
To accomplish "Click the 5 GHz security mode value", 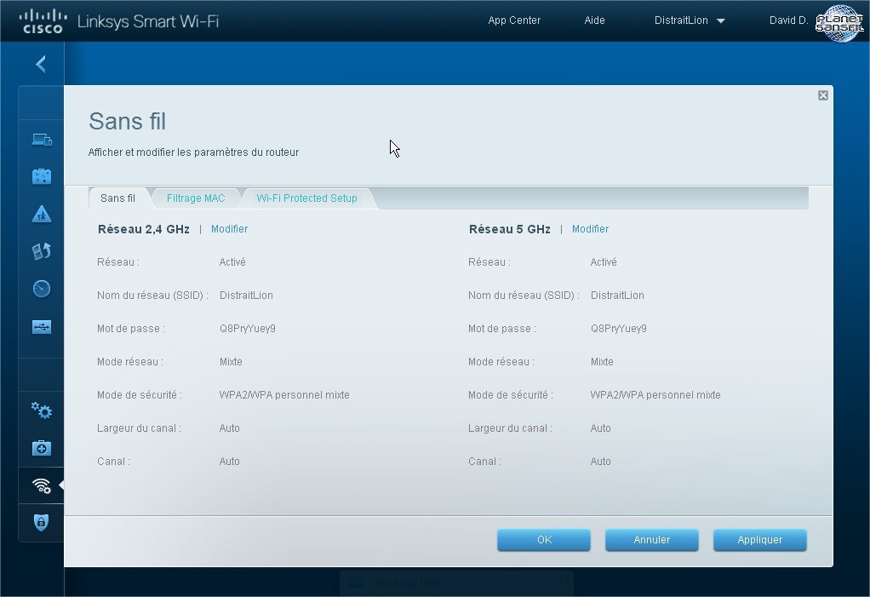I will click(655, 395).
